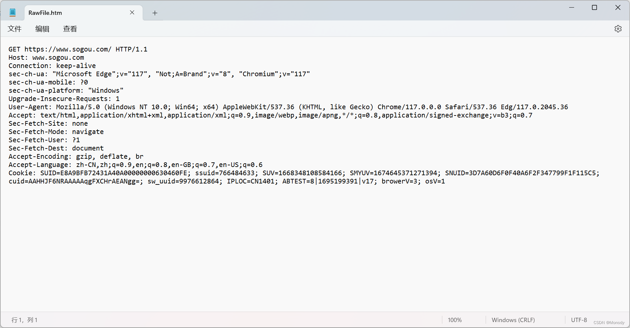Viewport: 630px width, 328px height.
Task: Click the Sec-Fetch-User: ?1 line
Action: (x=44, y=140)
